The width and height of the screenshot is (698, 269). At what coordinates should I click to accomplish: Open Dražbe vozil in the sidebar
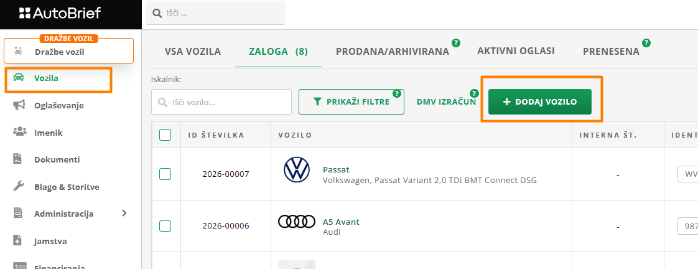pyautogui.click(x=68, y=52)
